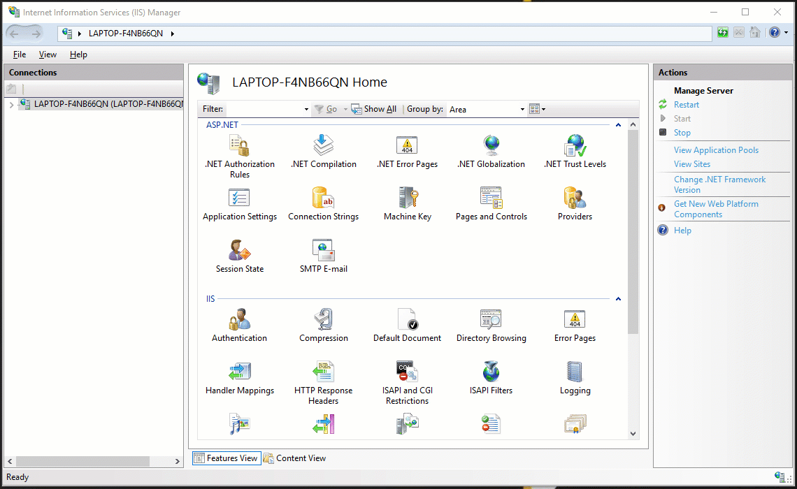797x489 pixels.
Task: Click arrow after LAPTOP-F4NB66QN in address bar
Action: click(172, 34)
